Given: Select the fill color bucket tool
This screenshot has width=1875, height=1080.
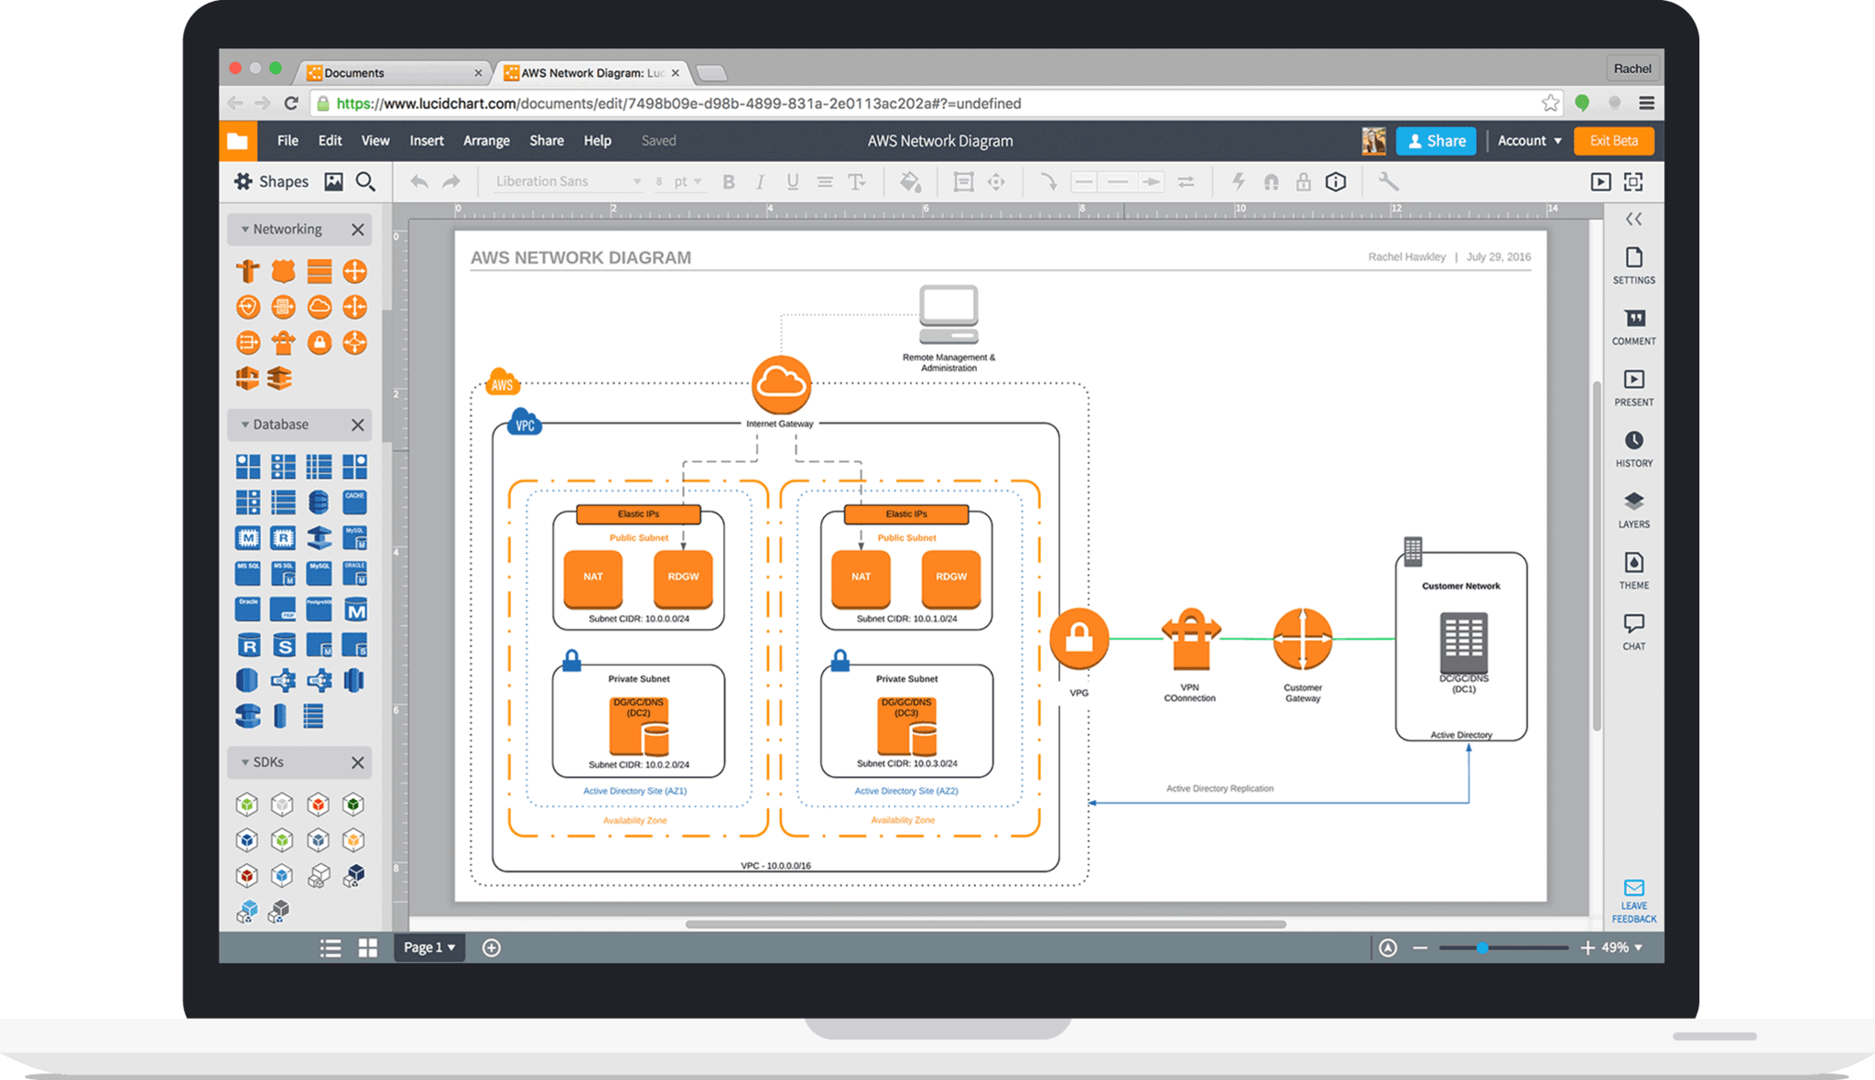Looking at the screenshot, I should tap(910, 181).
